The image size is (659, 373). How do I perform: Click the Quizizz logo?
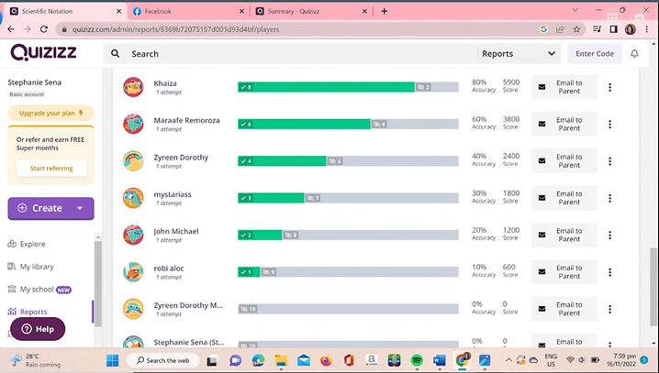43,53
